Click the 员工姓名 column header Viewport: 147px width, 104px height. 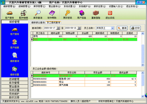(40, 33)
